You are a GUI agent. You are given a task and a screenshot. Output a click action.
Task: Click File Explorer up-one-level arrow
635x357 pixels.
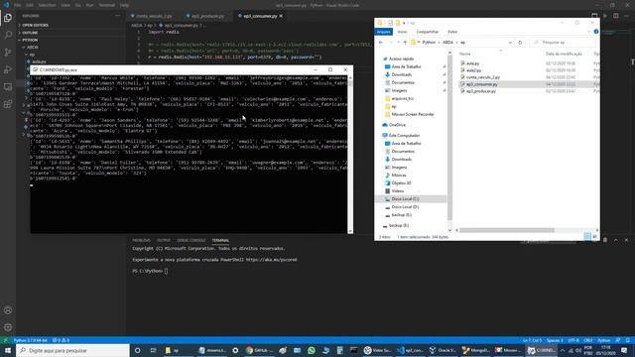pyautogui.click(x=405, y=42)
